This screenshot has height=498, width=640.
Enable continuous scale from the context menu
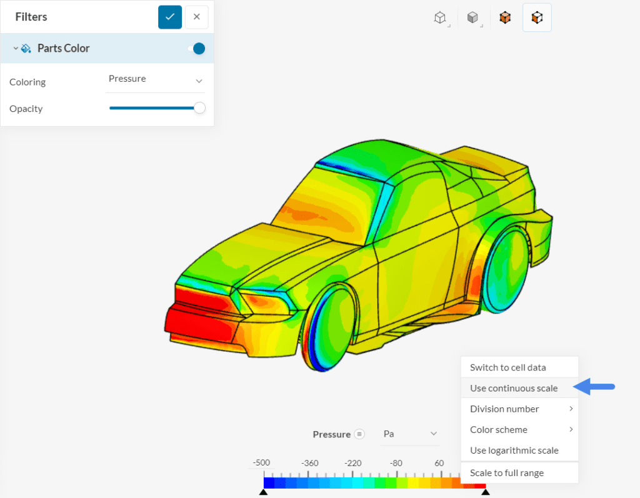tap(512, 387)
